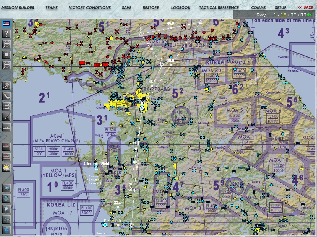The width and height of the screenshot is (317, 237).
Task: Open the Comms screen
Action: pos(258,8)
